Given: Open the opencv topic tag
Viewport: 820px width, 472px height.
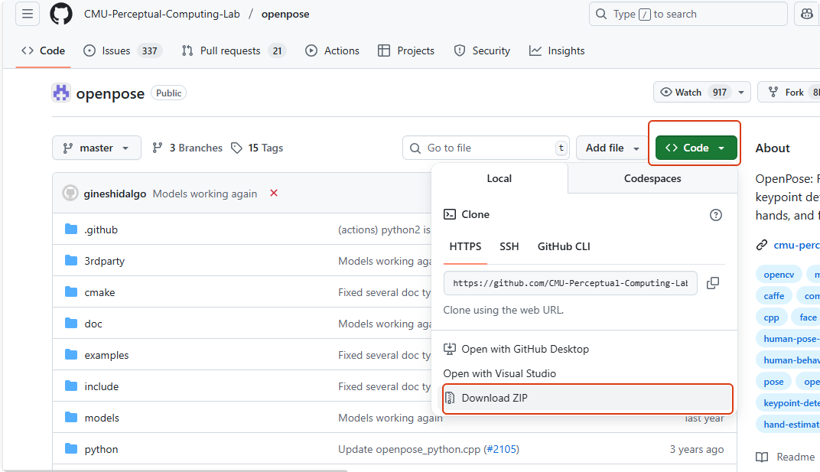Looking at the screenshot, I should (779, 275).
